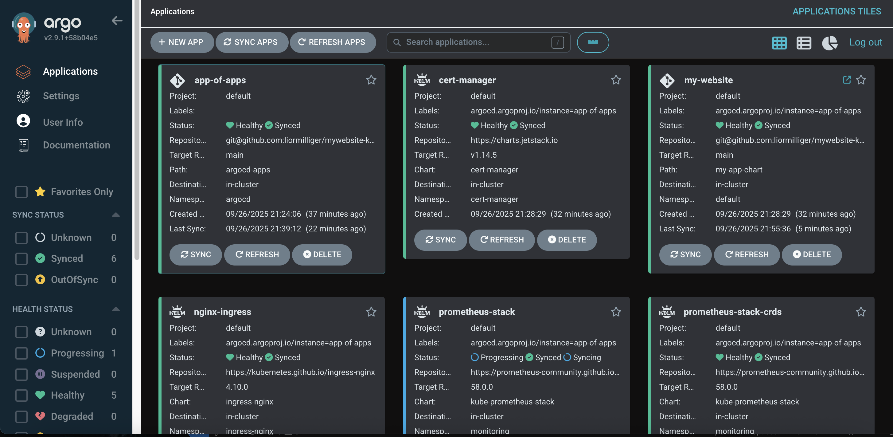Switch to the tiles grid view icon
This screenshot has width=893, height=437.
[779, 43]
